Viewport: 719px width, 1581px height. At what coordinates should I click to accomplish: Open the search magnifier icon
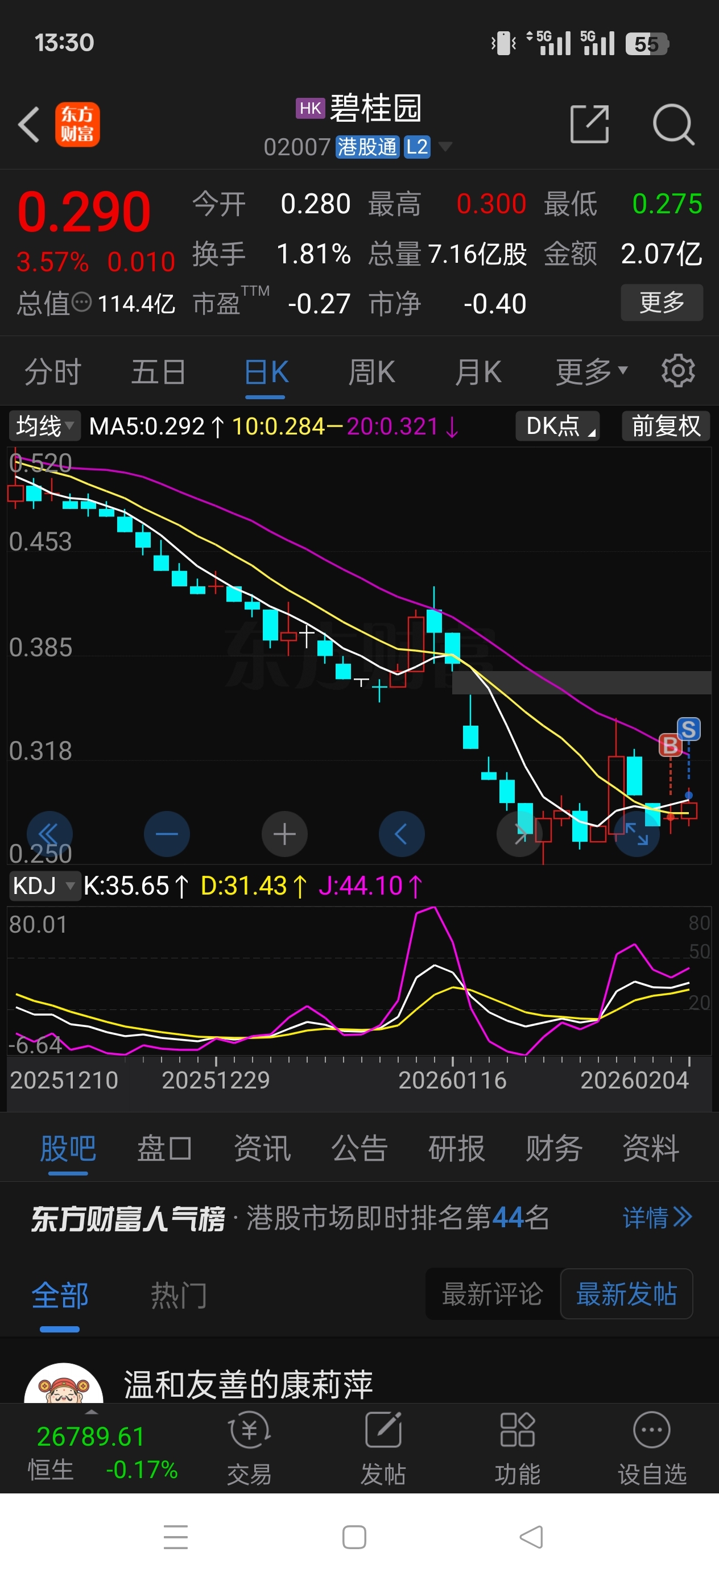click(x=673, y=125)
